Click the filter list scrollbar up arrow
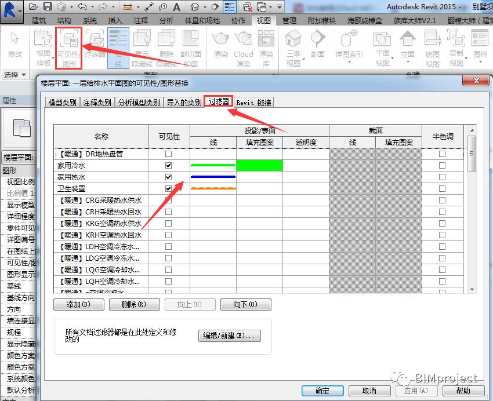 (x=472, y=130)
